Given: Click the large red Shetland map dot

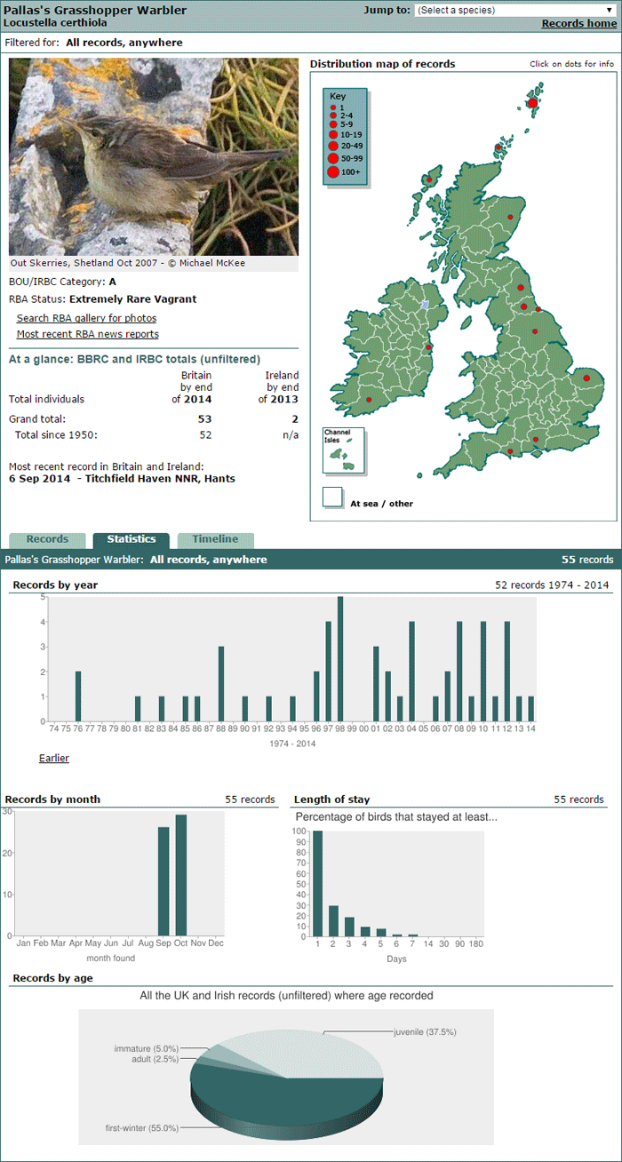Looking at the screenshot, I should click(532, 103).
